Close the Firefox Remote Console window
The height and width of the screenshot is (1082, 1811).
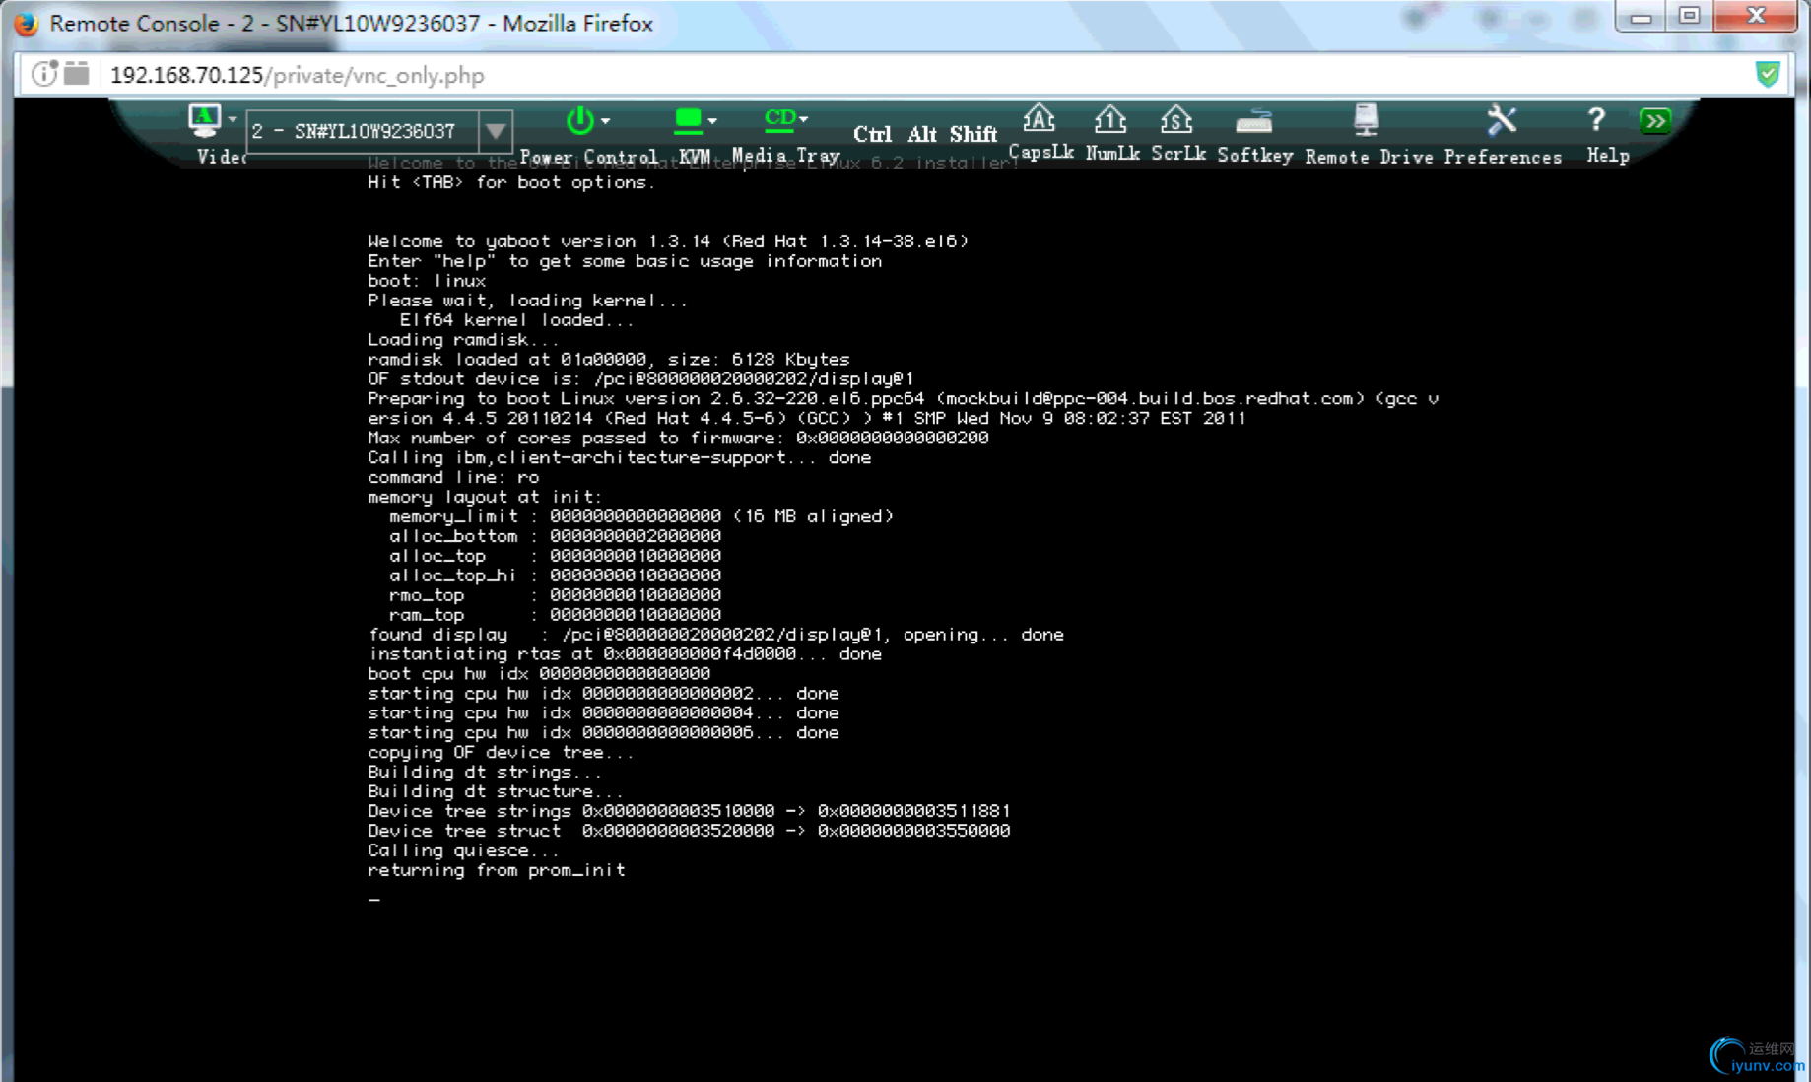click(1756, 17)
